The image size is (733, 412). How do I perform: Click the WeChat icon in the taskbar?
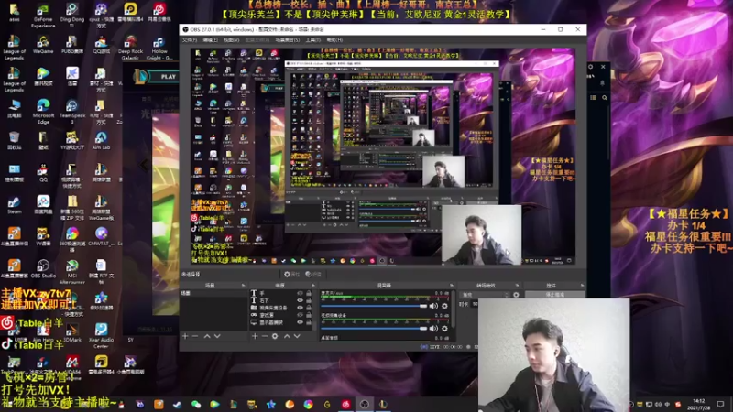pyautogui.click(x=196, y=404)
